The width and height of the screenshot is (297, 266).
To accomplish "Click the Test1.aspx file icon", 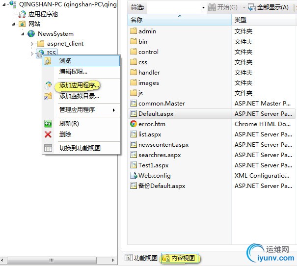I will (x=134, y=165).
